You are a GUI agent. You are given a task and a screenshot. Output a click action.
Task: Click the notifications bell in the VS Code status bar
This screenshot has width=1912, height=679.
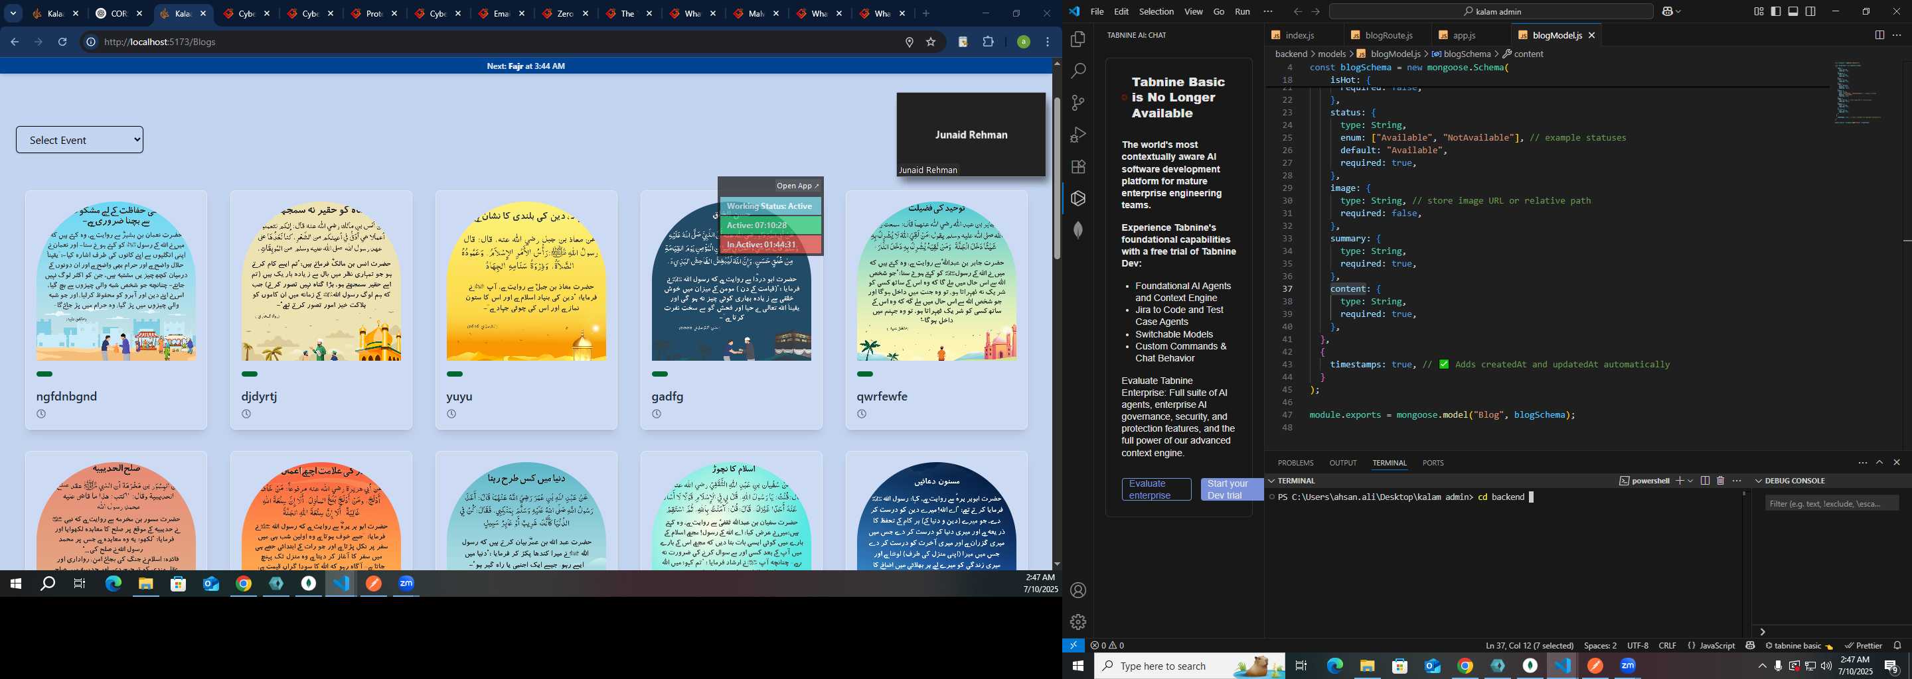pos(1897,646)
